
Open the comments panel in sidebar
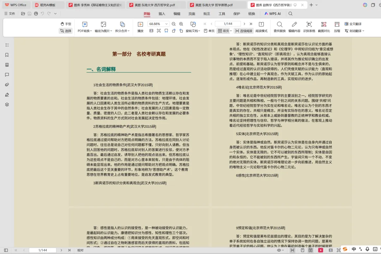click(x=7, y=75)
